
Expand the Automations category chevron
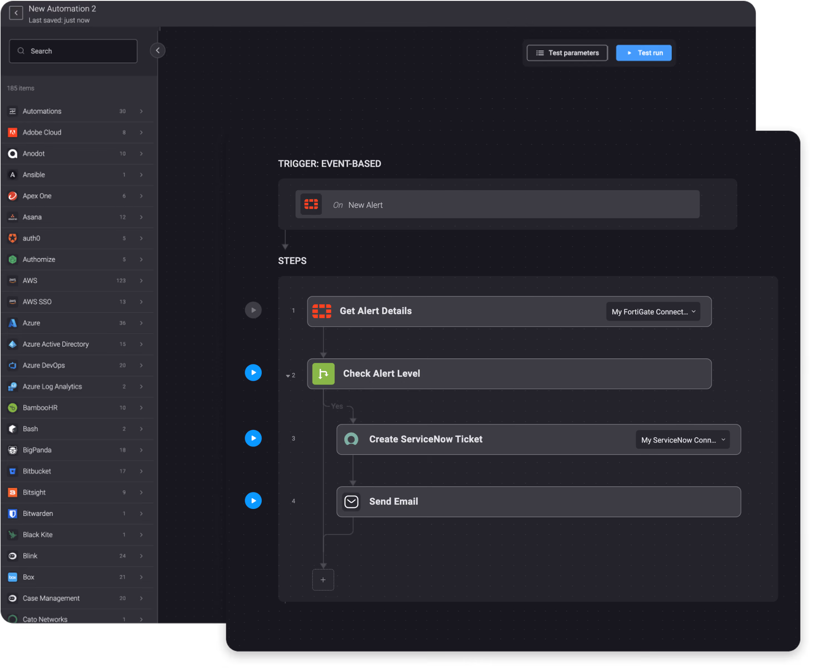point(142,111)
